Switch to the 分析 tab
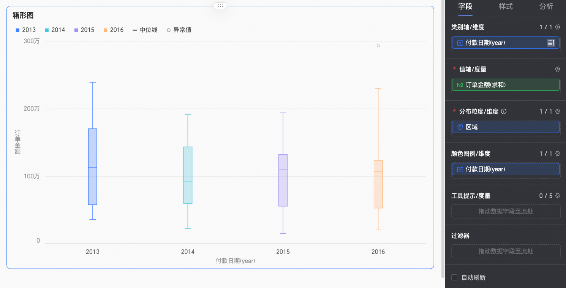Image resolution: width=566 pixels, height=288 pixels. point(546,6)
